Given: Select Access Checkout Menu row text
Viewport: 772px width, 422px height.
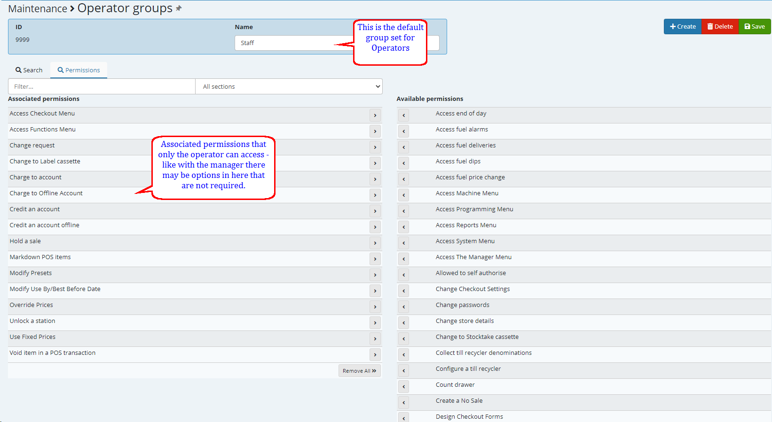Looking at the screenshot, I should click(42, 114).
